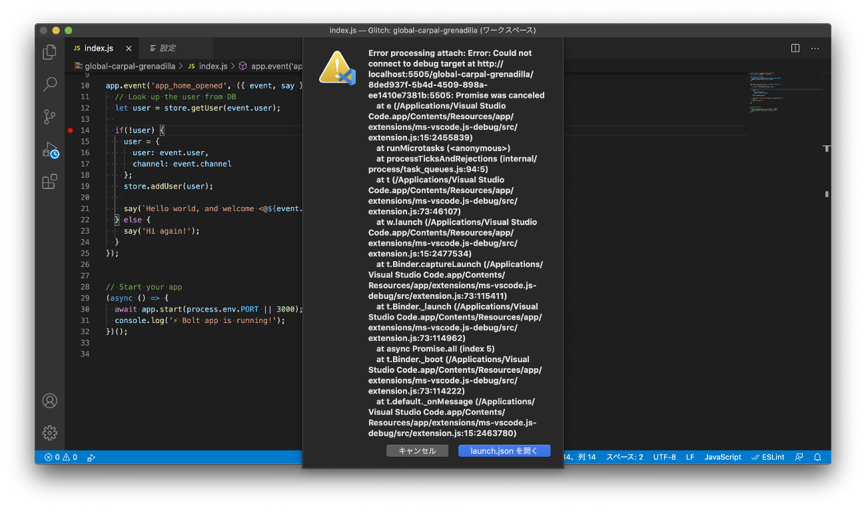866x510 pixels.
Task: Click the '// Look up the user' comment
Action: (x=175, y=97)
